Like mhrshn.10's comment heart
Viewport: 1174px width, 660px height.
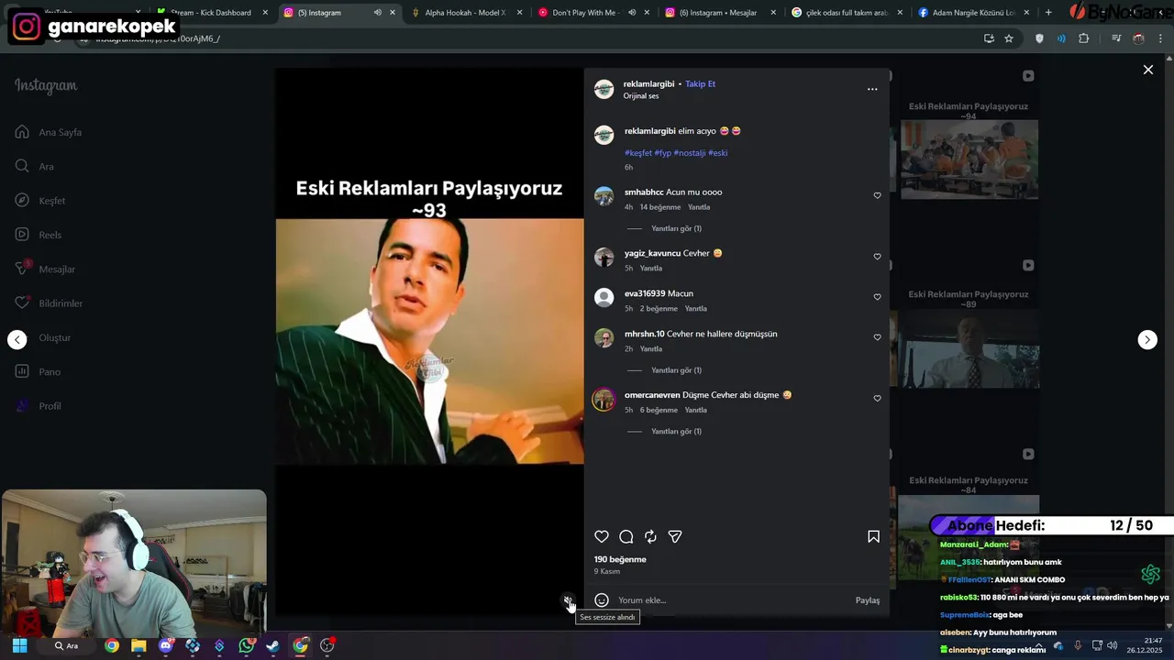[877, 337]
